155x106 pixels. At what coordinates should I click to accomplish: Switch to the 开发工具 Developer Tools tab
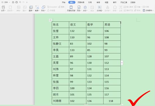point(124,2)
